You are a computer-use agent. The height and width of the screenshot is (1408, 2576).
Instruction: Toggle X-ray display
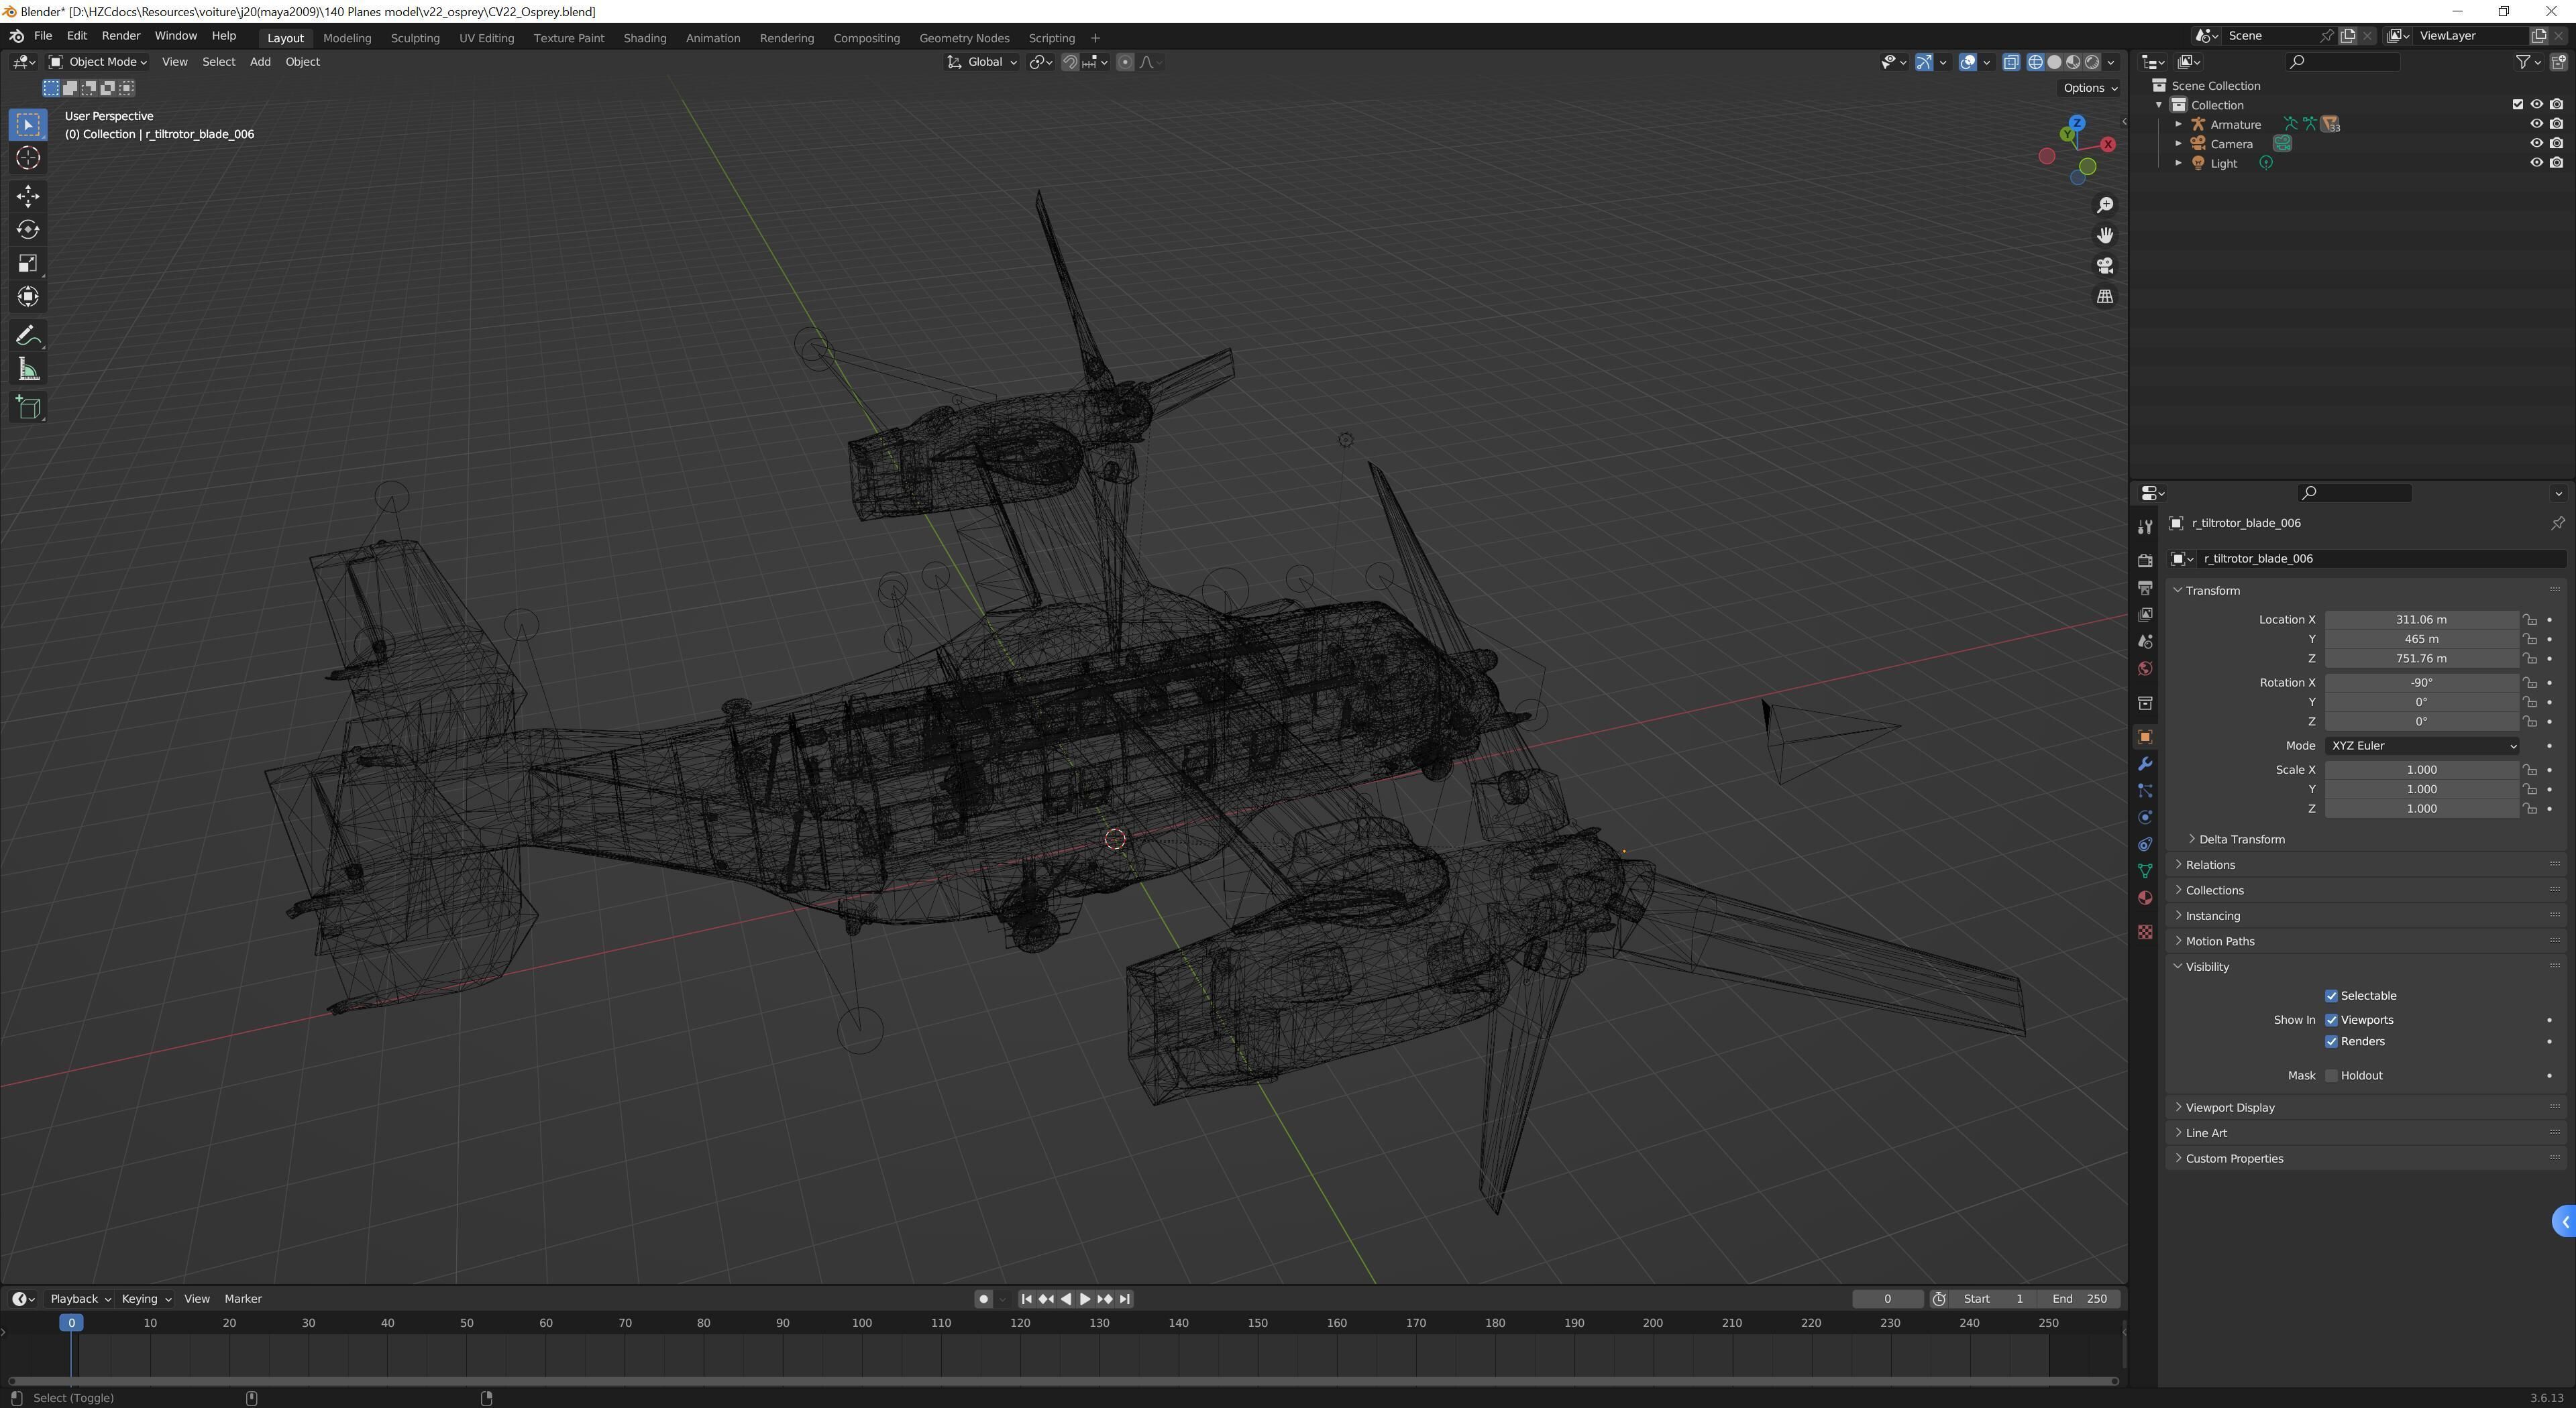coord(2011,62)
